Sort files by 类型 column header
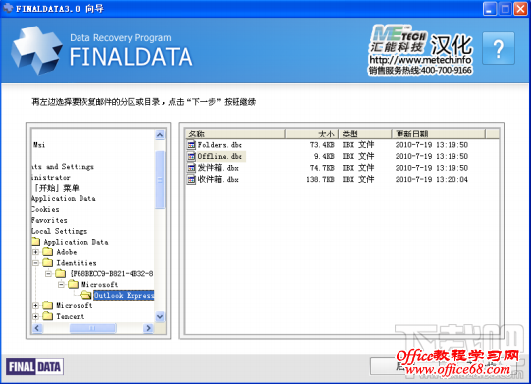Screen dimensions: 532x384 click(x=365, y=134)
